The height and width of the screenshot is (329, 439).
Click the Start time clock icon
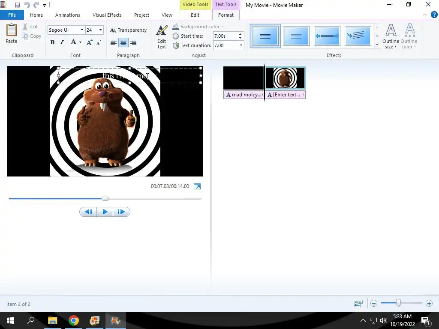point(175,36)
